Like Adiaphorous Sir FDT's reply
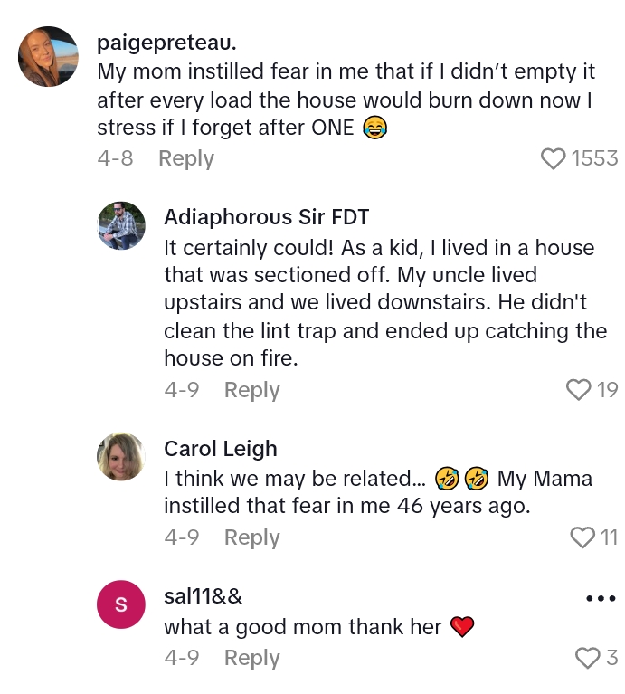Viewport: 625px width, 694px height. pyautogui.click(x=578, y=390)
